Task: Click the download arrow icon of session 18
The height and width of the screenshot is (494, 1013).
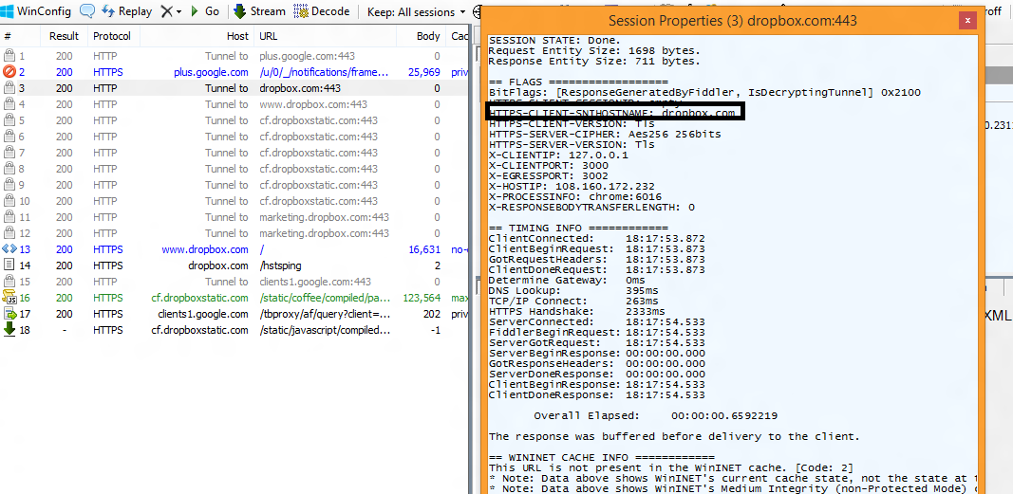Action: point(9,330)
